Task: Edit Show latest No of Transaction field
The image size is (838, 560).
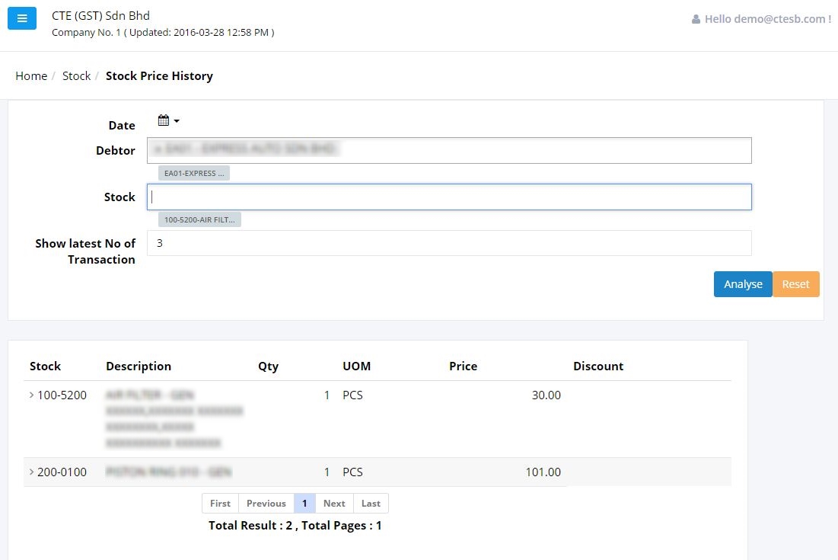Action: (450, 243)
